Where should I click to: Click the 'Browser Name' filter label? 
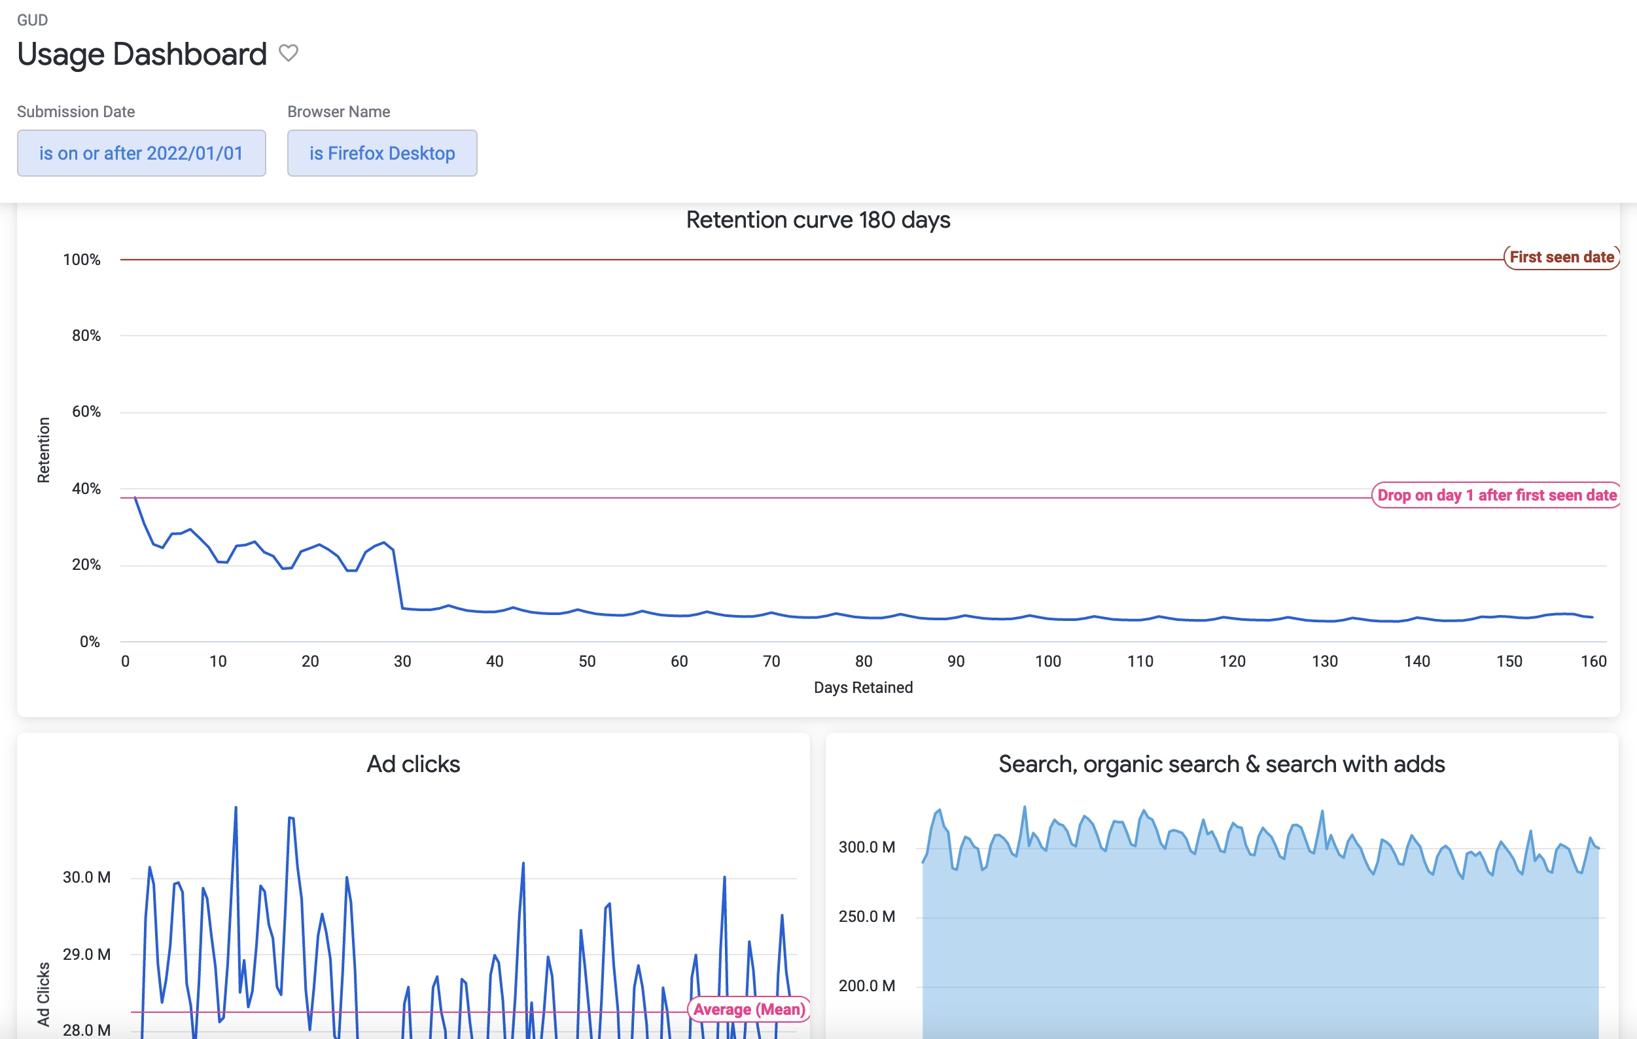338,111
